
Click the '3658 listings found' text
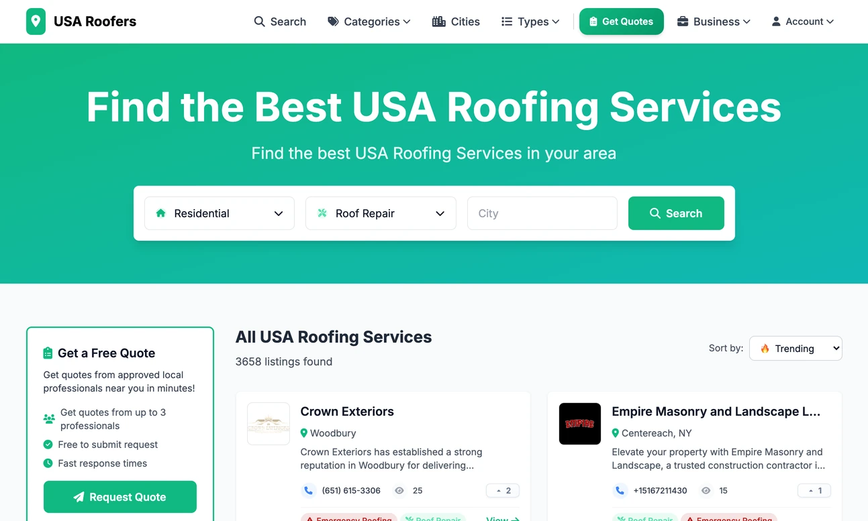pyautogui.click(x=284, y=361)
